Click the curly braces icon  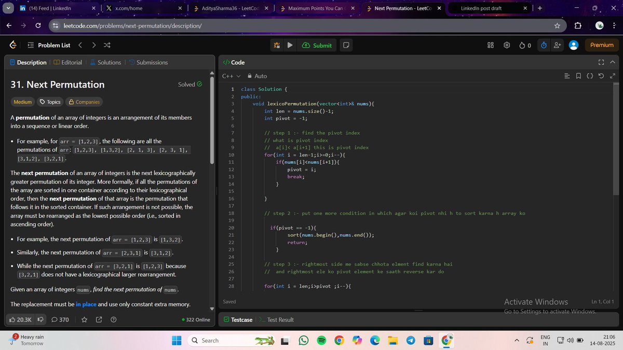pos(590,76)
